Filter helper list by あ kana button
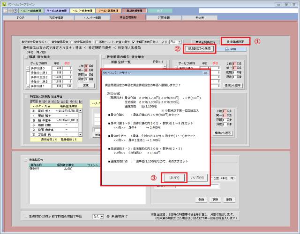The image size is (300, 234). coord(38,101)
